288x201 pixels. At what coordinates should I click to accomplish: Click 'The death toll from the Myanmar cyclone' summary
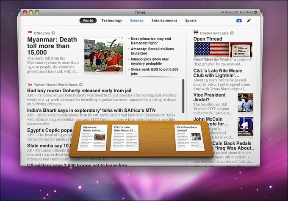click(x=53, y=65)
